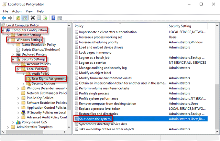
Task: Select Software Restriction Policies tree item
Action: click(47, 103)
